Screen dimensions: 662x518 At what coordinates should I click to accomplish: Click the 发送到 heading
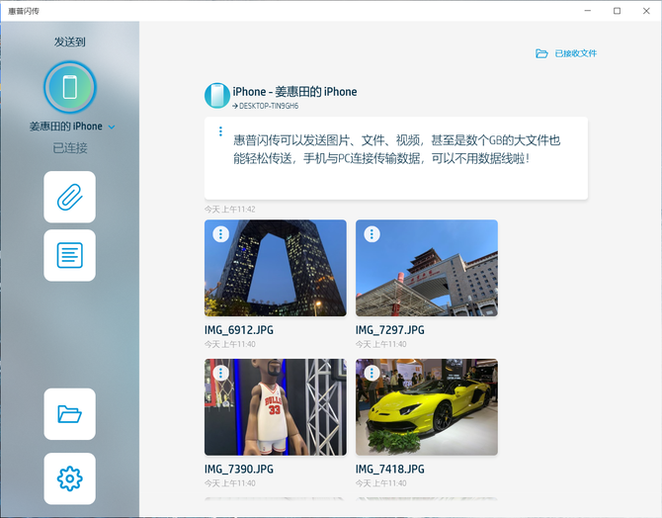(70, 42)
